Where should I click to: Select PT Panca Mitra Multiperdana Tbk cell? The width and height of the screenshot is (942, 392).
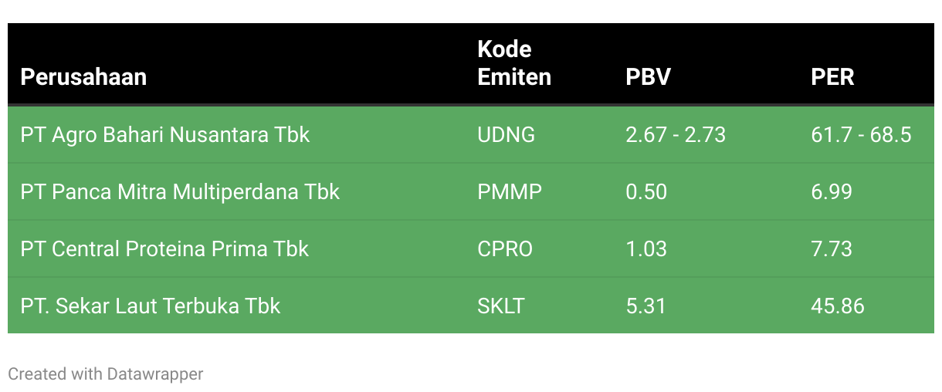click(x=180, y=192)
